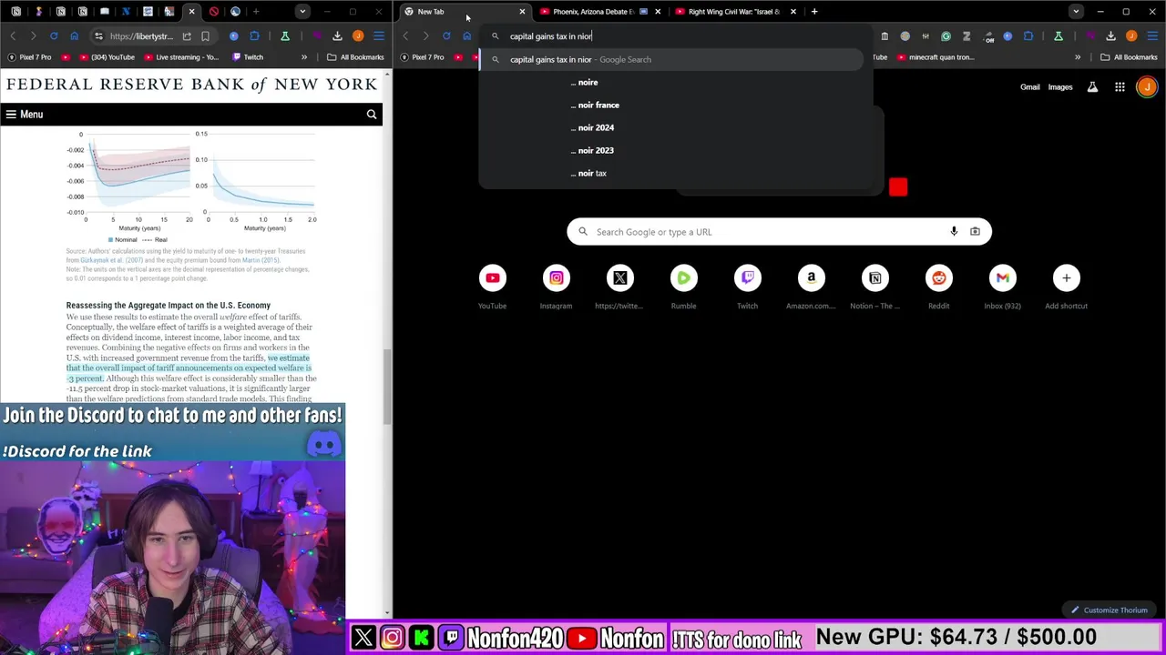Open All Bookmarks folder in right window
This screenshot has width=1166, height=655.
tap(1129, 57)
